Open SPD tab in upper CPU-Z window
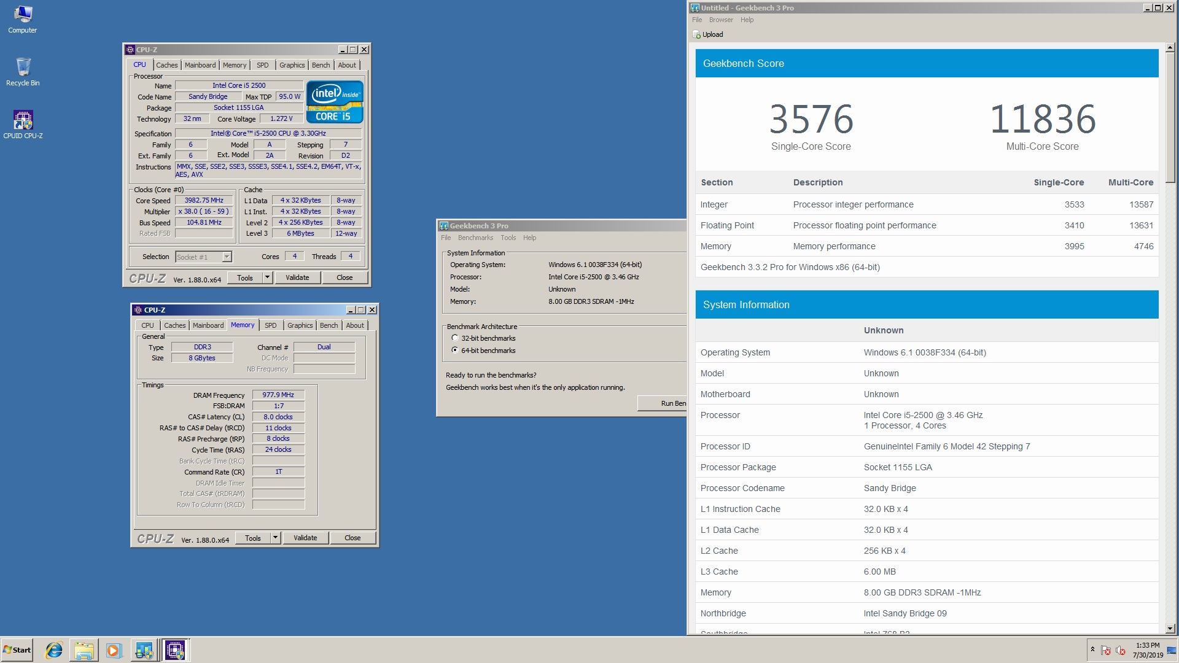Viewport: 1179px width, 663px height. 263,65
